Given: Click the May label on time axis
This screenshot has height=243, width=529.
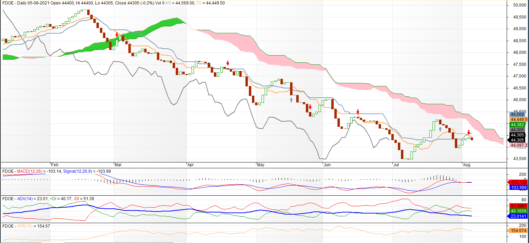Looking at the screenshot, I should 261,165.
